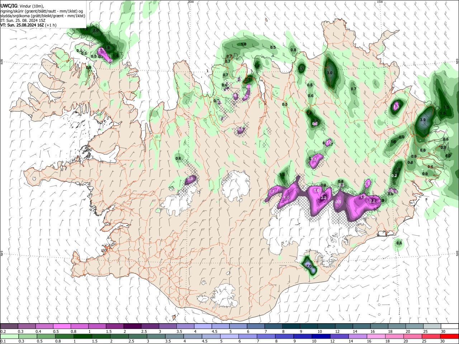Click the '64N' latitude label on the right edge
This screenshot has height=344, width=459.
pyautogui.click(x=457, y=253)
